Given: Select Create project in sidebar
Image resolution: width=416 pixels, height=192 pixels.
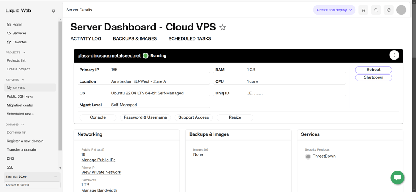Looking at the screenshot, I should [18, 69].
